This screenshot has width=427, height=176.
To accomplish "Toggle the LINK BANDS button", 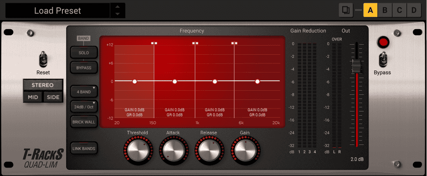I will [x=83, y=149].
